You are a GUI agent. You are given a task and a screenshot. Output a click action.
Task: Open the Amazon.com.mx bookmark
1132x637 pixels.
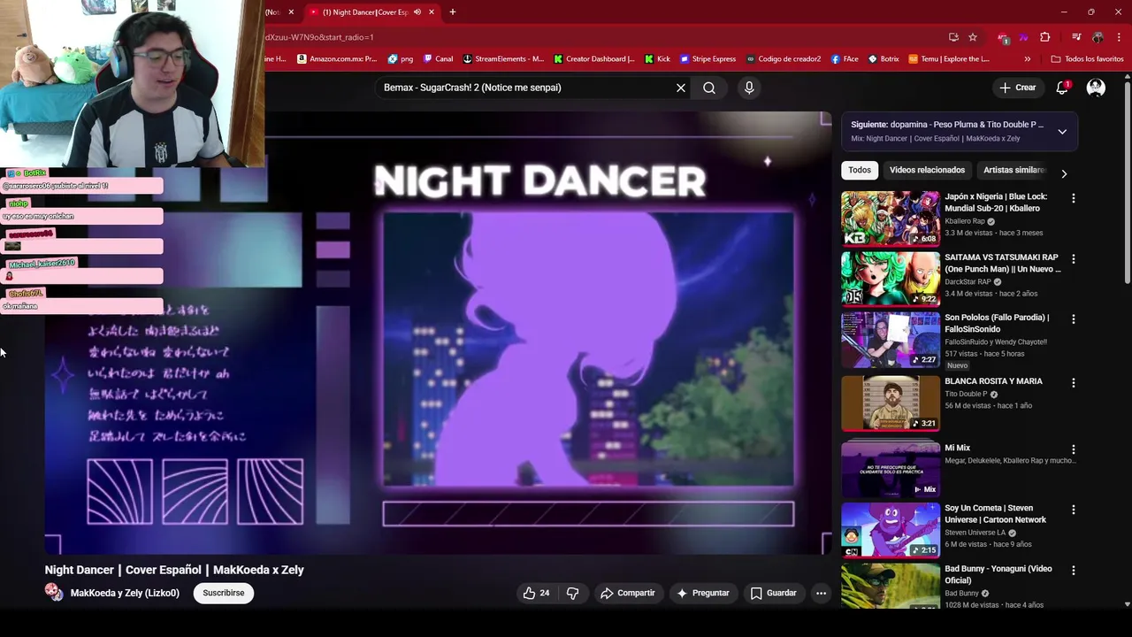337,59
